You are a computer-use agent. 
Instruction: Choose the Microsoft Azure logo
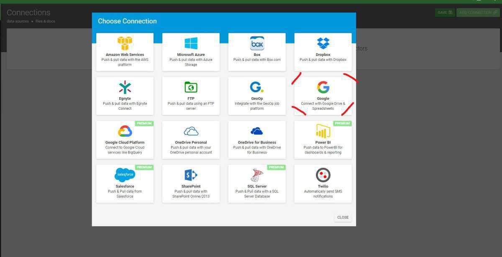point(191,43)
